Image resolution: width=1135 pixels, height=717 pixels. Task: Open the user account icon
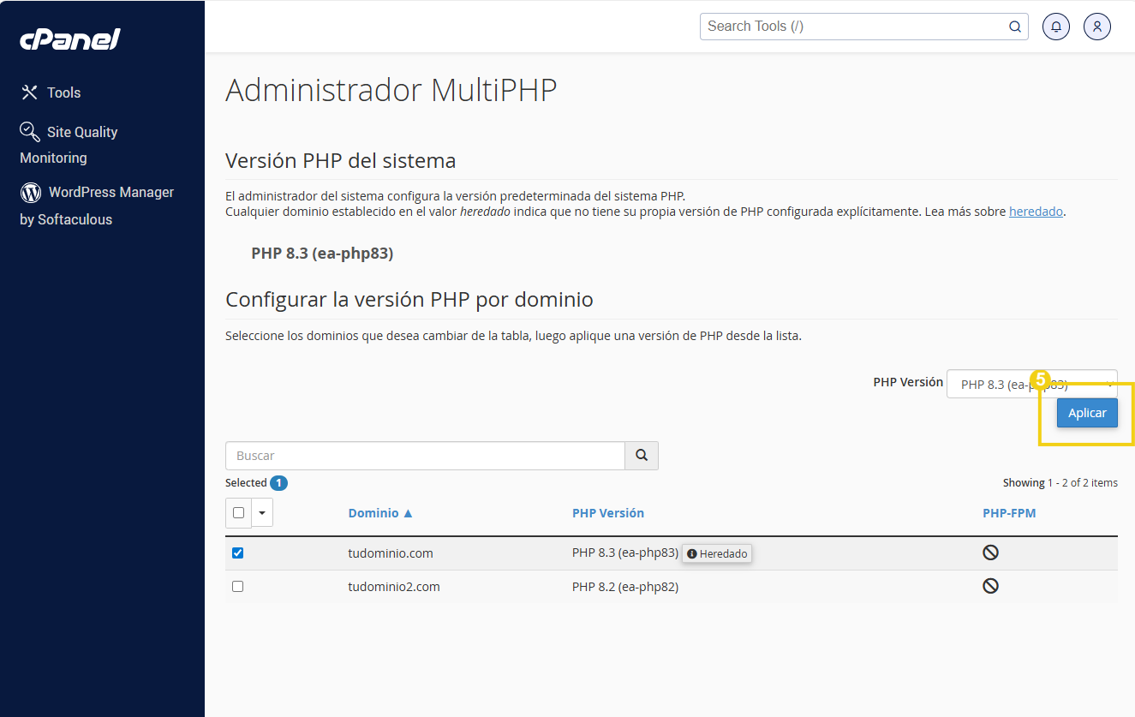(x=1097, y=27)
